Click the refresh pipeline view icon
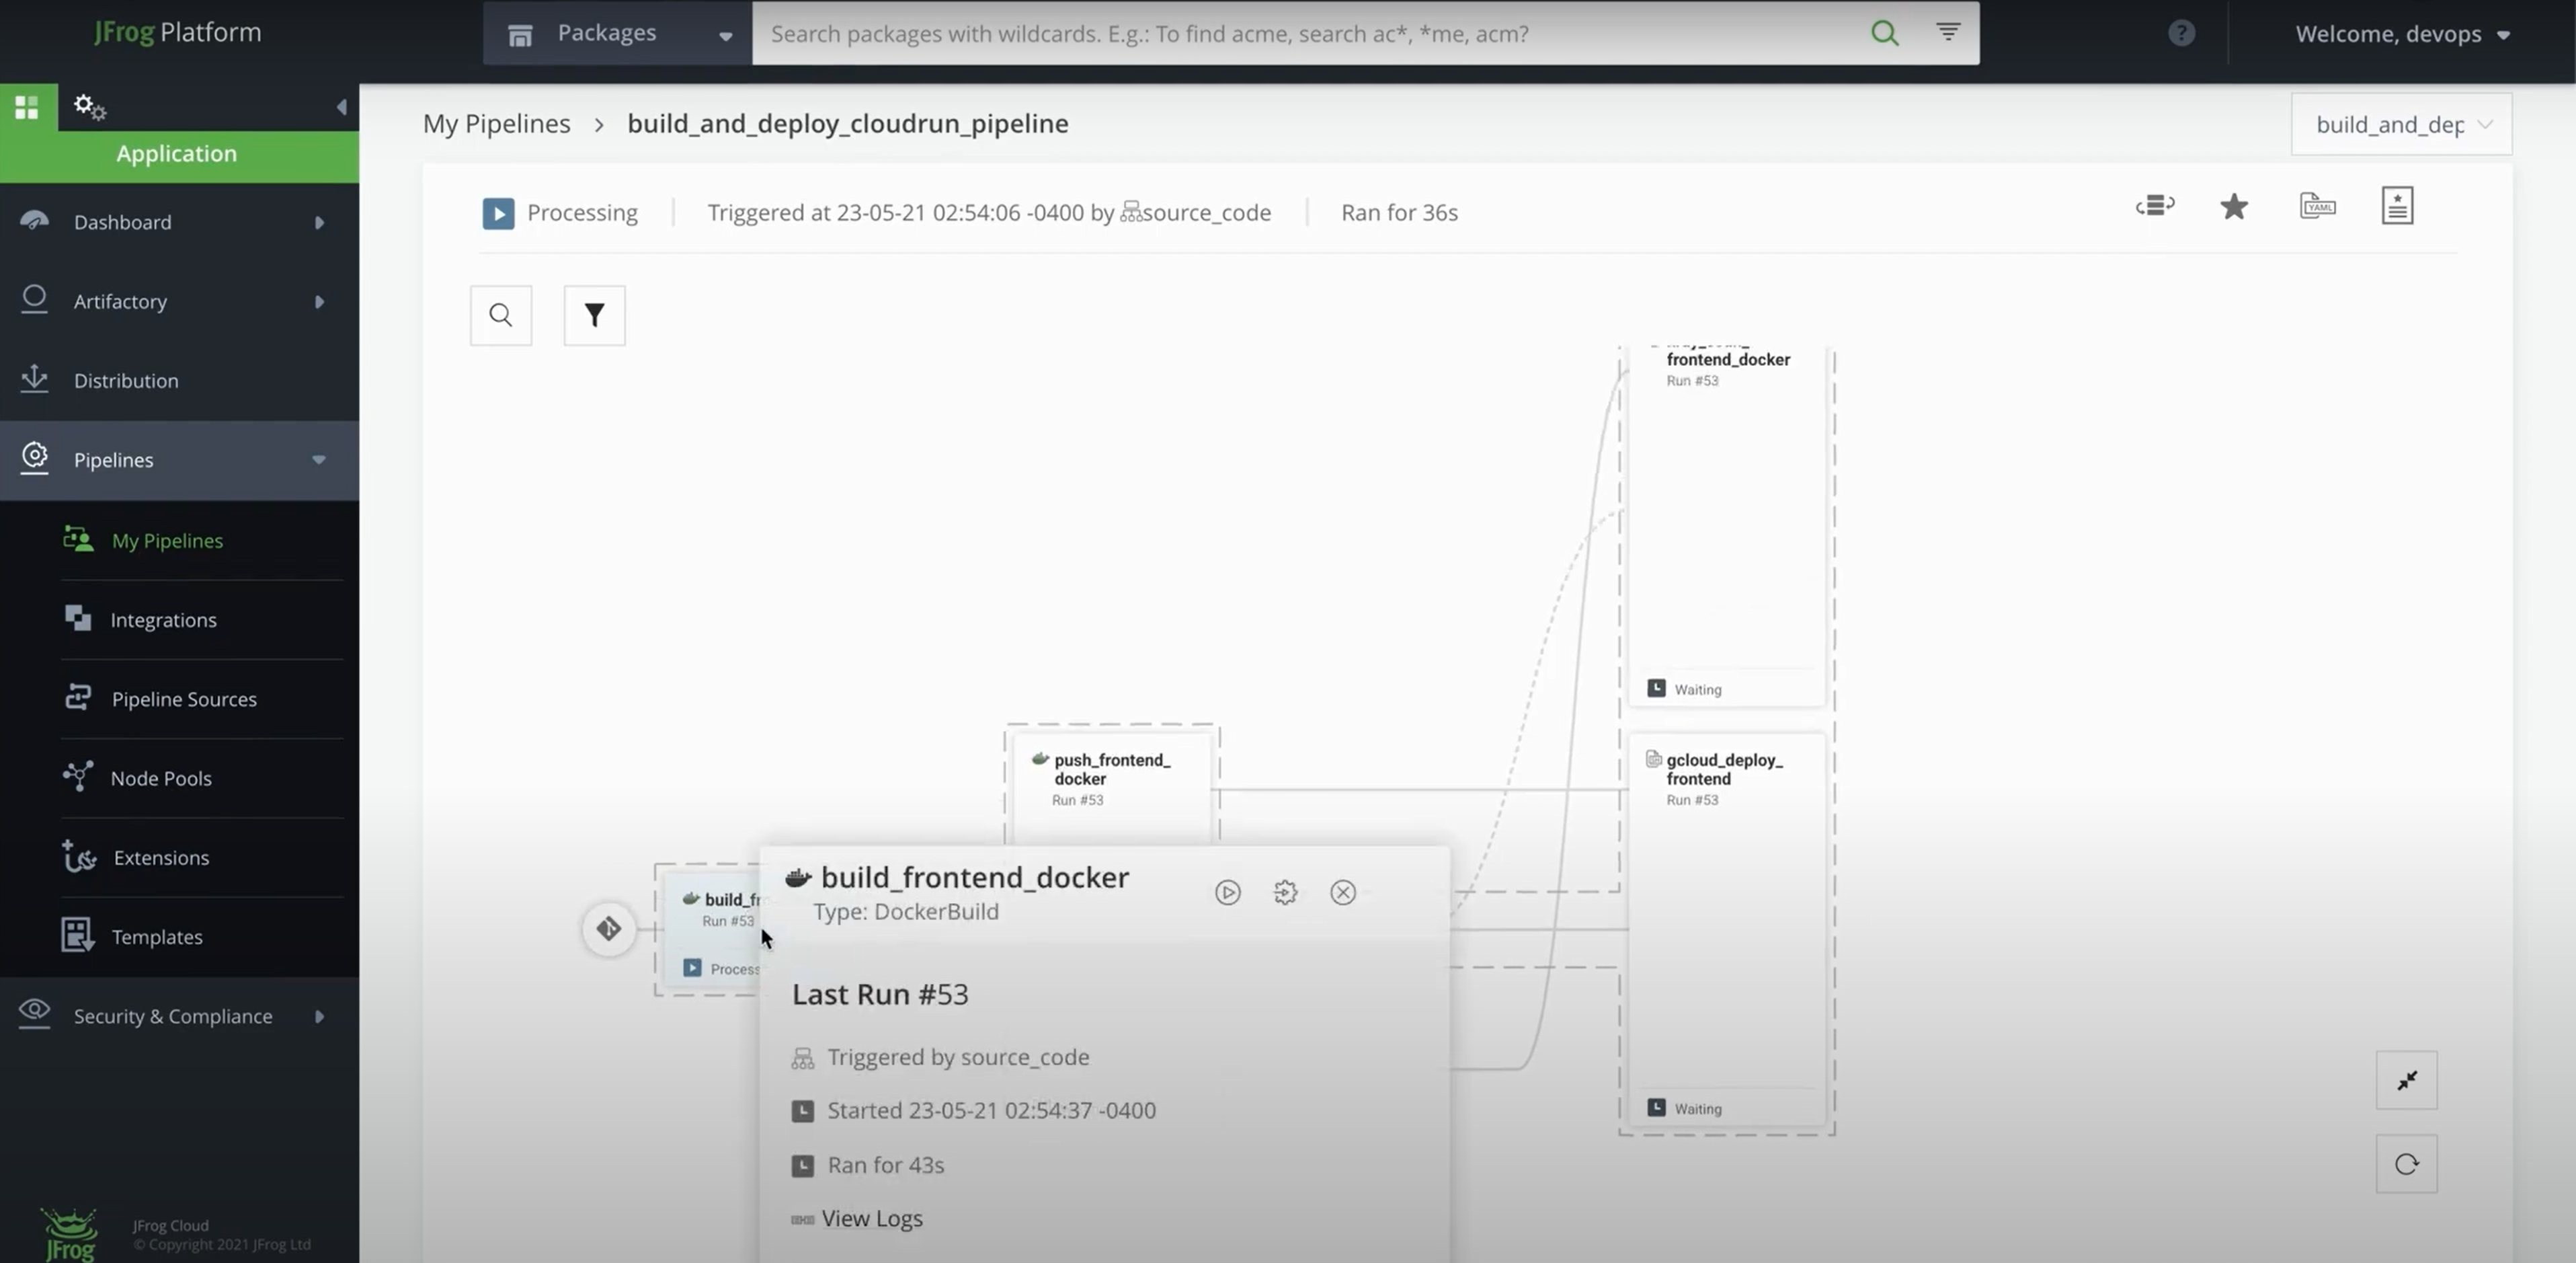Screen dimensions: 2576x1263 click(2406, 1164)
